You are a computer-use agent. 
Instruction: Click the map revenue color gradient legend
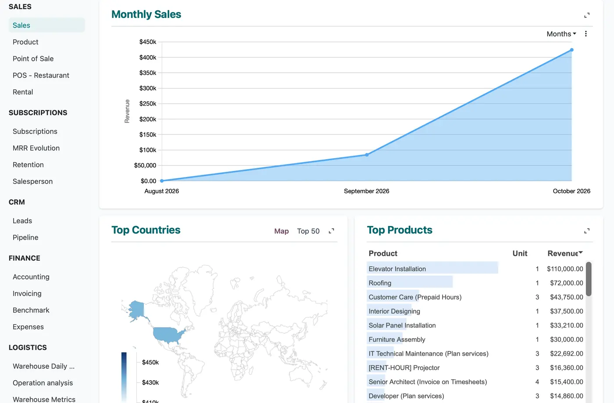(x=124, y=377)
